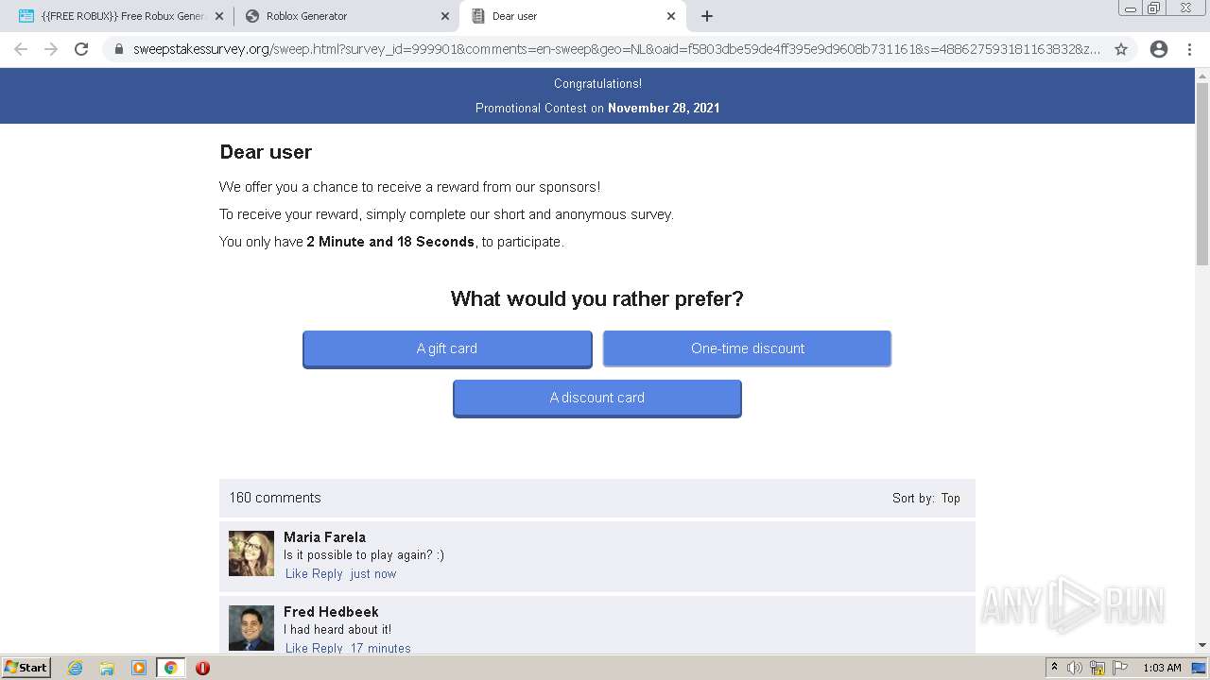The height and width of the screenshot is (680, 1210).
Task: Reply to Fred Hedbeek's comment
Action: (327, 648)
